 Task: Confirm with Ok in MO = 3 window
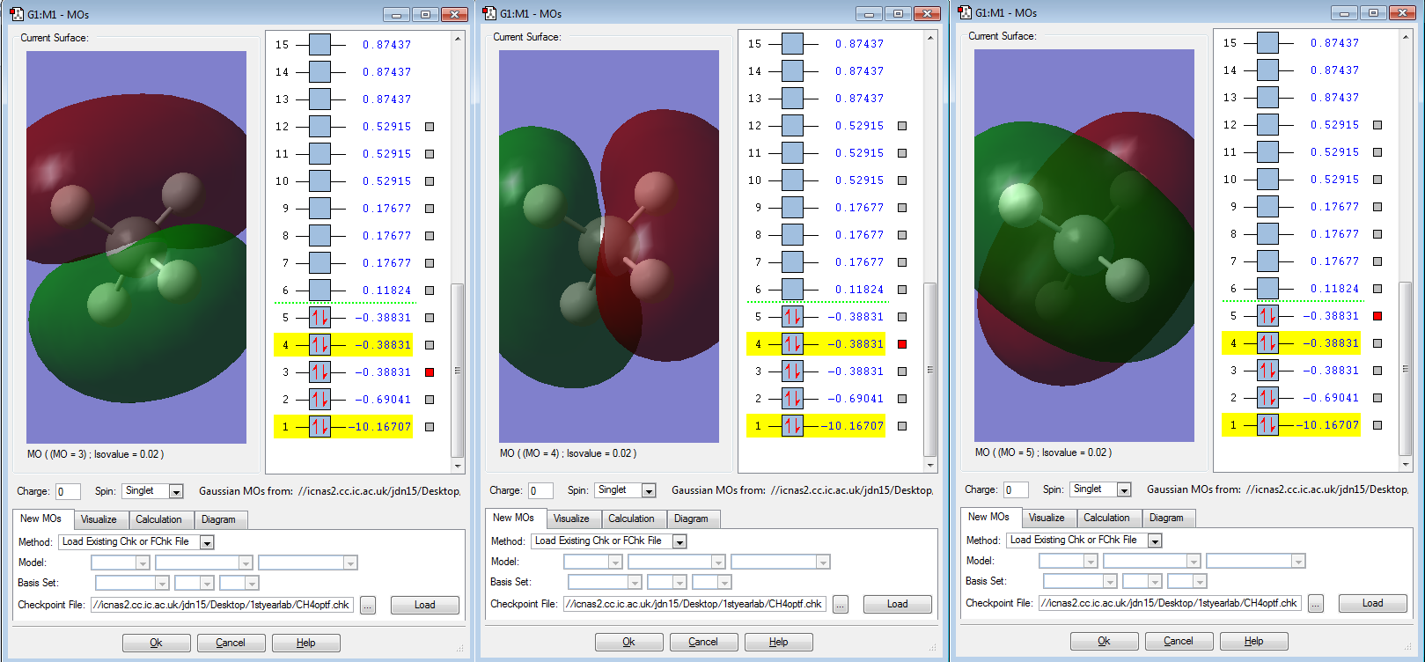156,643
